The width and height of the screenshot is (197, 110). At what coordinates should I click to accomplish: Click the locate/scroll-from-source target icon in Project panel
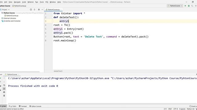point(31,9)
